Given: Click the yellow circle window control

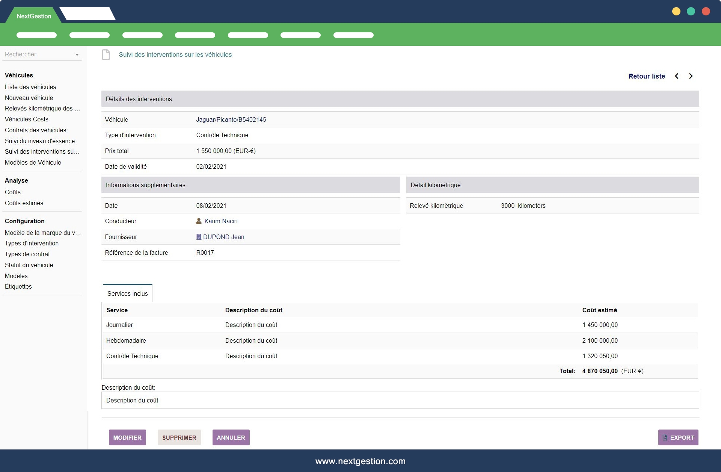Looking at the screenshot, I should coord(676,12).
